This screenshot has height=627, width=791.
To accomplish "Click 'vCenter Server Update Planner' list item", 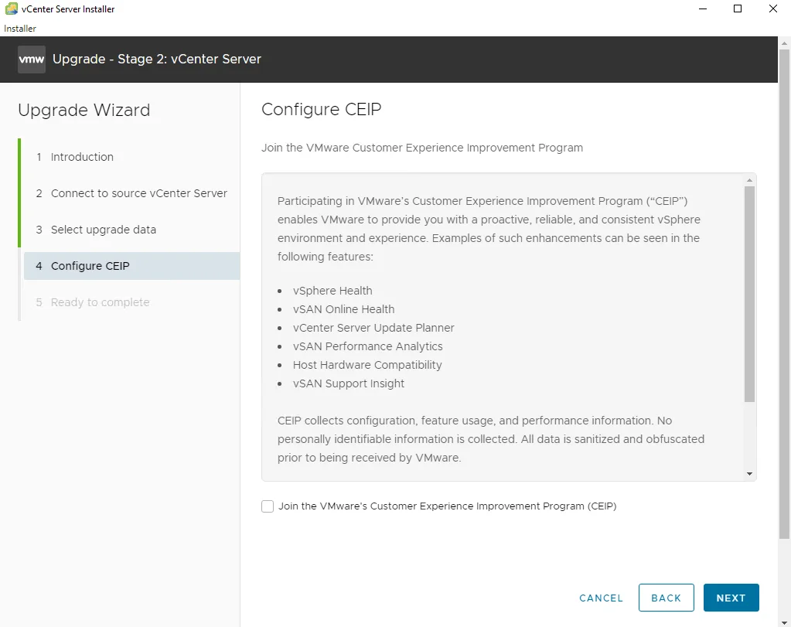I will point(373,328).
